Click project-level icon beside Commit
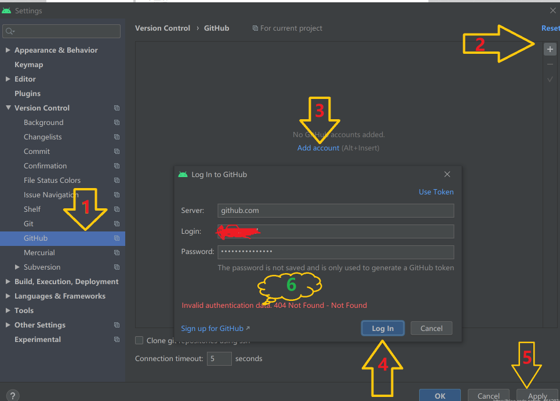560x401 pixels. tap(117, 151)
